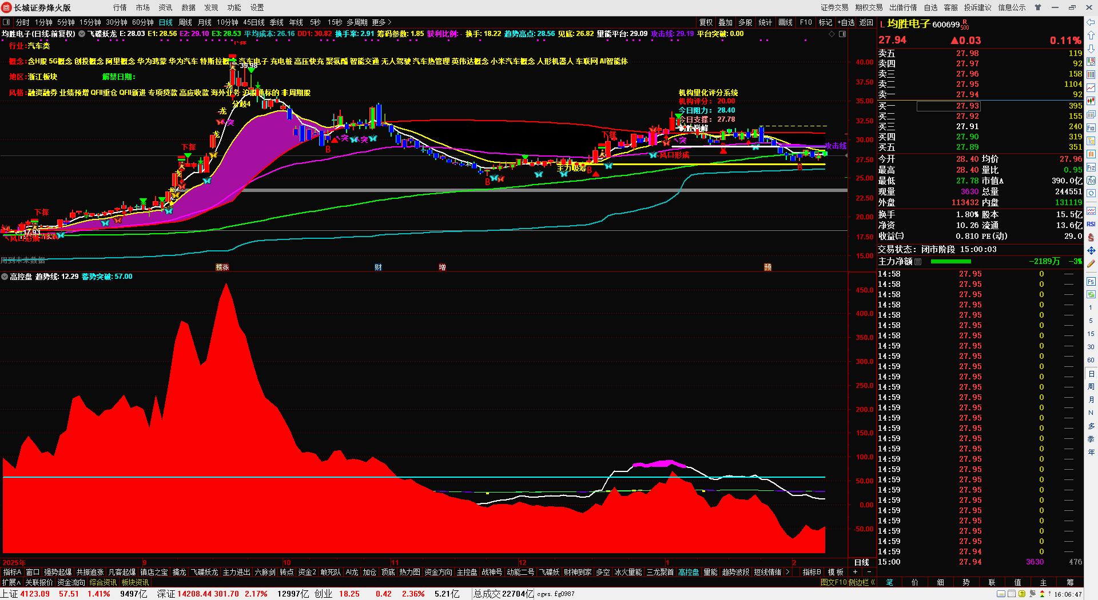Viewport: 1098px width, 600px height.
Task: Click the satellite dish icon in status bar
Action: click(1032, 594)
